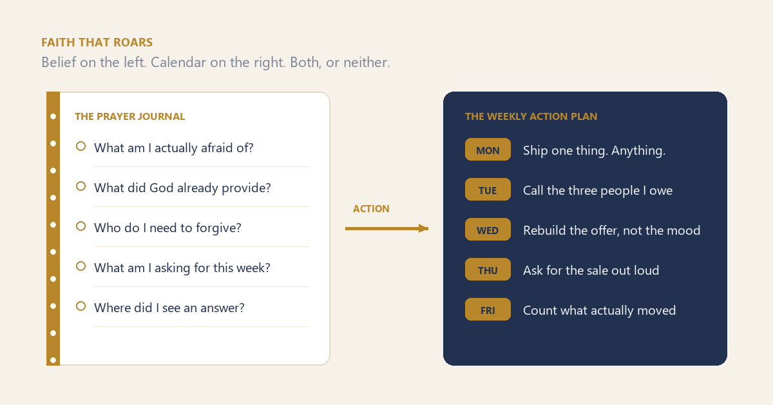Check circle beside "What am I actually afraid of?"
The image size is (773, 405).
click(x=81, y=146)
